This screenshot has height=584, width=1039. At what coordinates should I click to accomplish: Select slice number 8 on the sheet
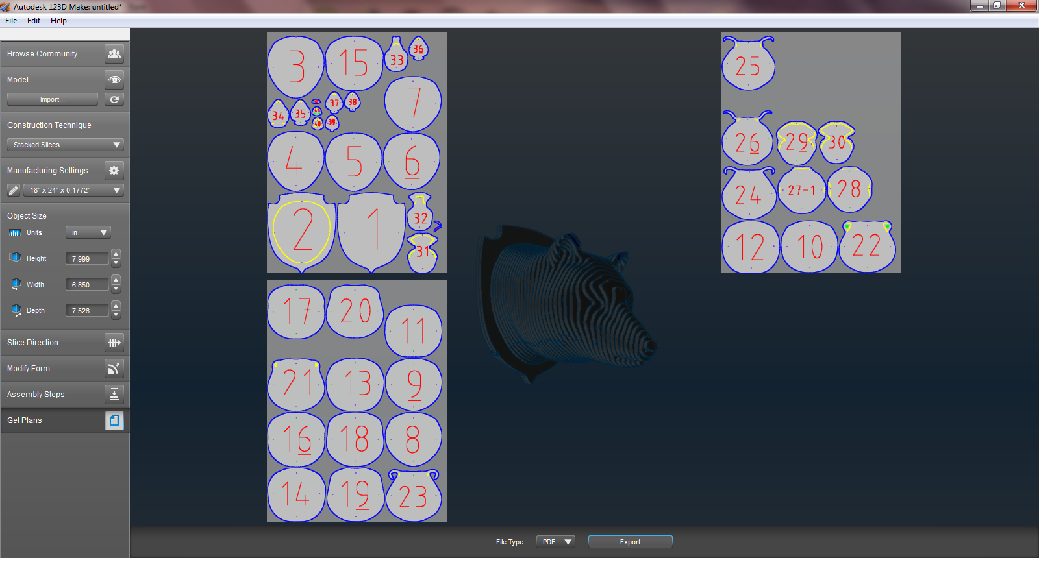pos(414,439)
